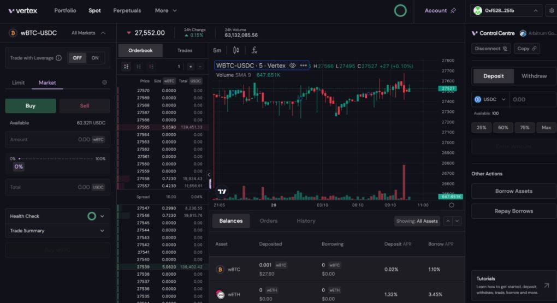The width and height of the screenshot is (557, 303).
Task: Click the wETH asset icon in Balances
Action: coord(220,294)
